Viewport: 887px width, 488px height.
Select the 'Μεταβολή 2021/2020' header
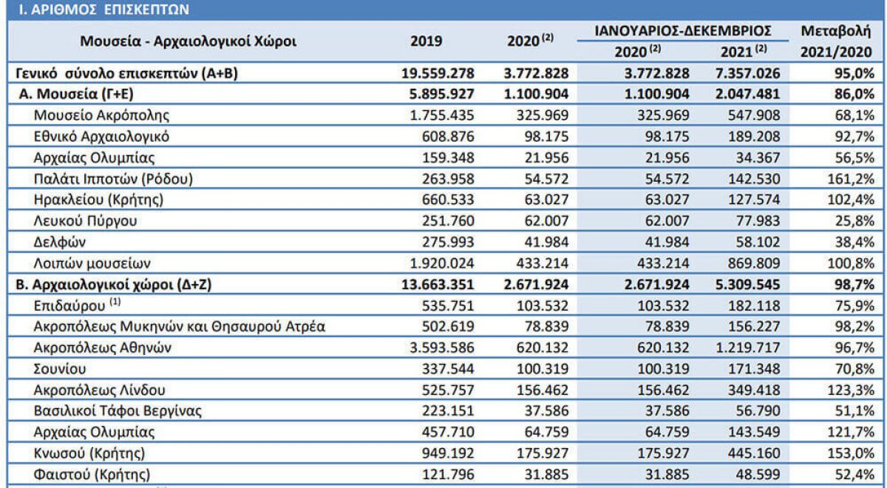click(x=837, y=41)
